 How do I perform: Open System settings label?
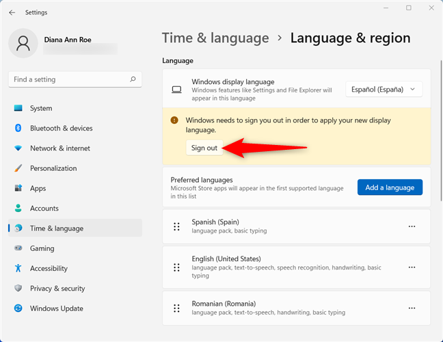pyautogui.click(x=41, y=108)
